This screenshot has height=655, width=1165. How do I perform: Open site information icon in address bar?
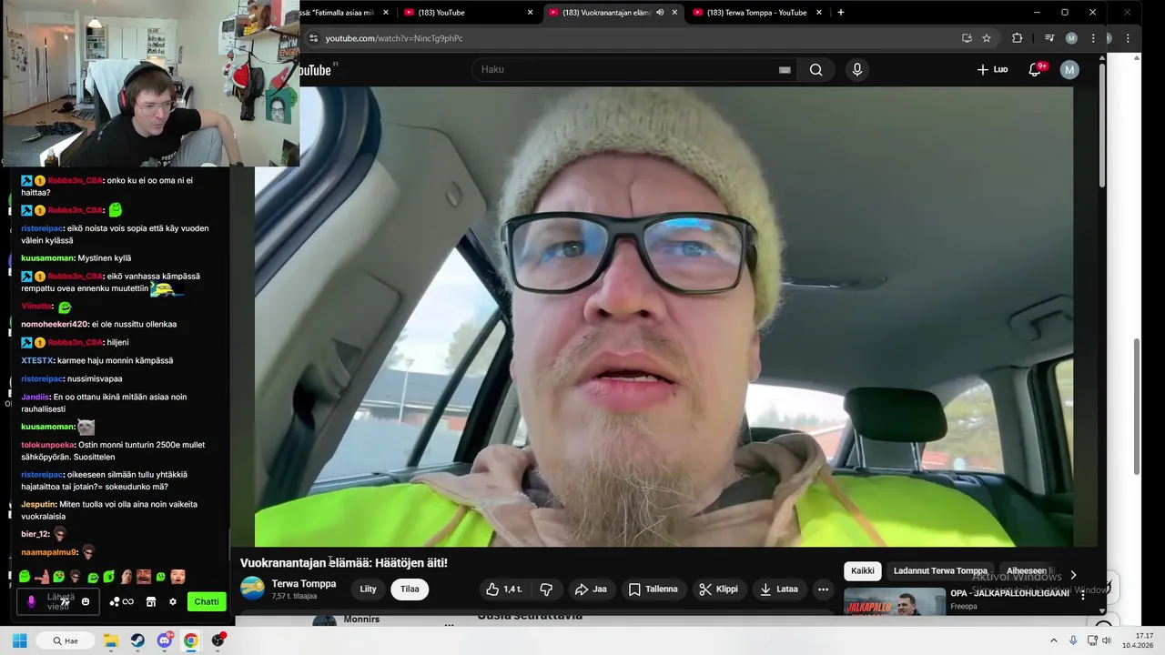(x=313, y=38)
